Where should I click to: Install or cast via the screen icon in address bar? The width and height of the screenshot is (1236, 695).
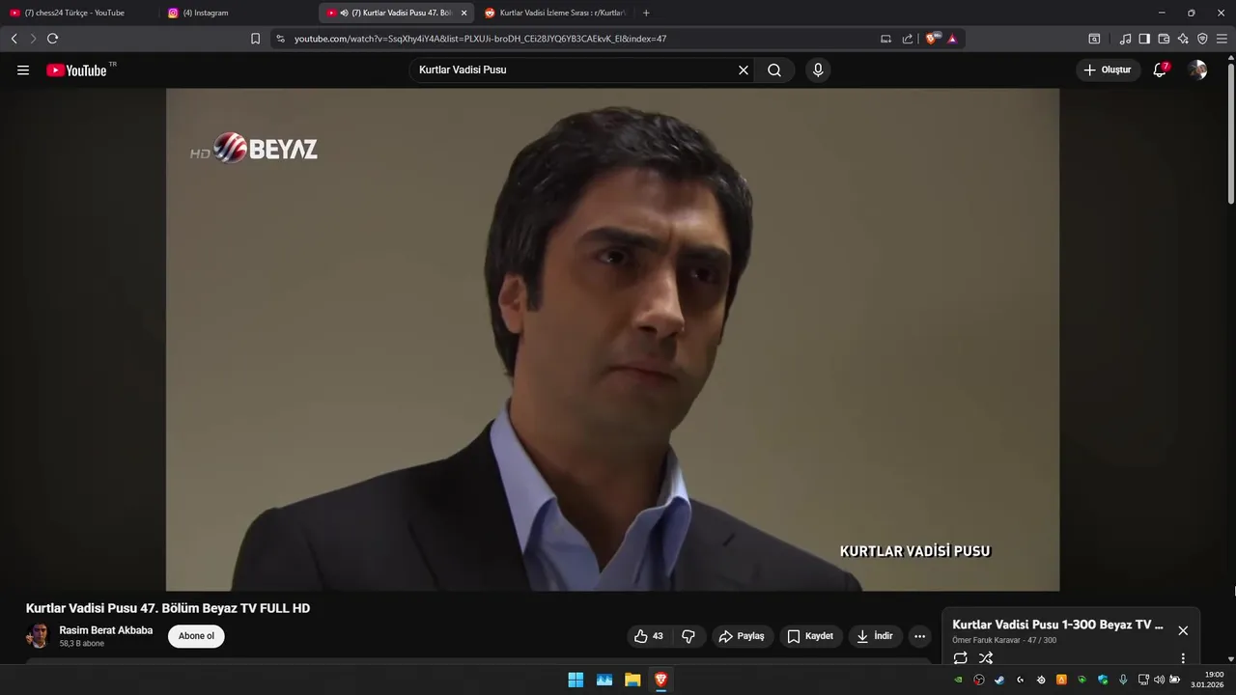click(x=885, y=39)
